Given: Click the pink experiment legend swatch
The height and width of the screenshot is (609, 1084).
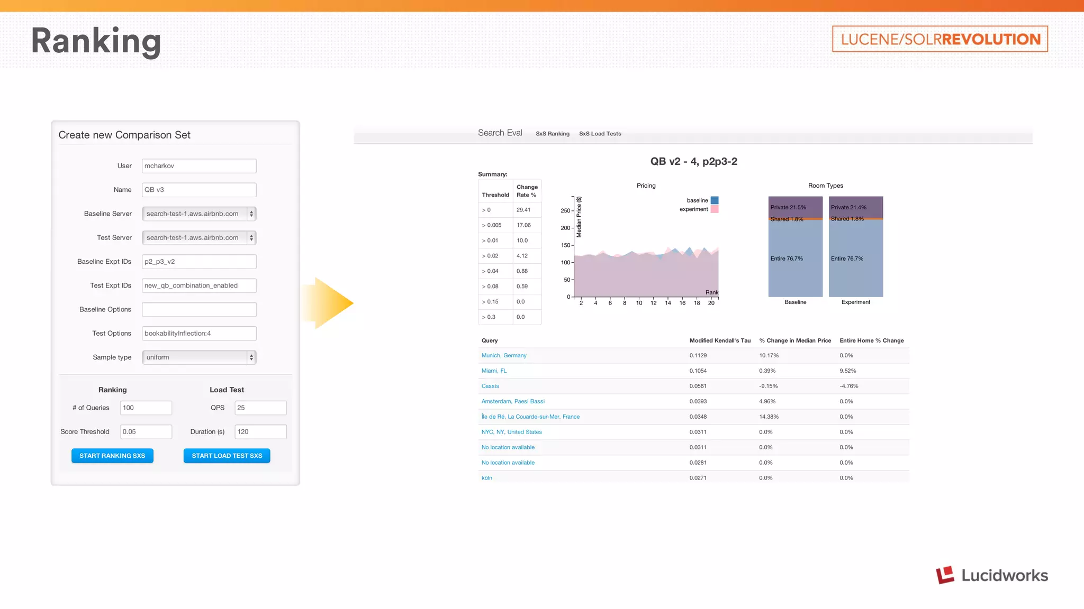Looking at the screenshot, I should click(715, 209).
